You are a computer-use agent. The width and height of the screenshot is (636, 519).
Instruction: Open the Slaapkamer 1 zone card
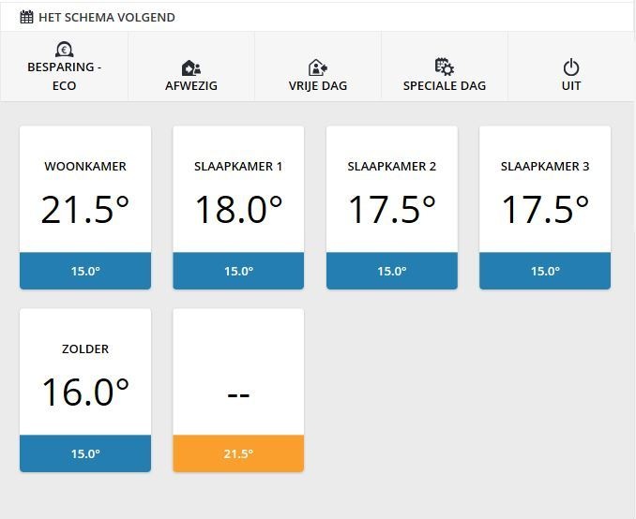238,197
